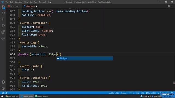Screen dimensions: 175x98
Task: Show hidden system tray icons
Action: coord(144,96)
